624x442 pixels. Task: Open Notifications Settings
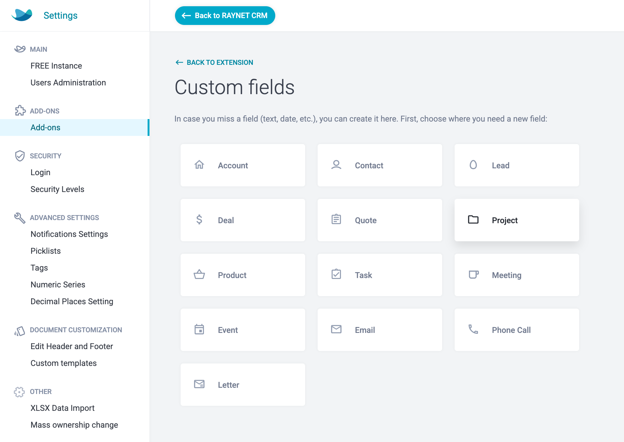(x=69, y=234)
